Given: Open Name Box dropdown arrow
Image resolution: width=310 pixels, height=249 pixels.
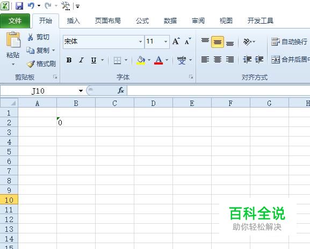Looking at the screenshot, I should click(x=81, y=91).
